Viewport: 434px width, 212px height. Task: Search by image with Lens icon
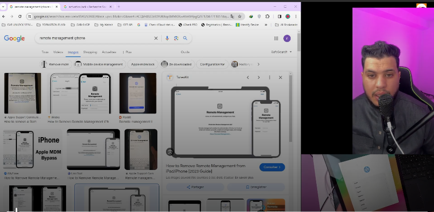pyautogui.click(x=176, y=38)
